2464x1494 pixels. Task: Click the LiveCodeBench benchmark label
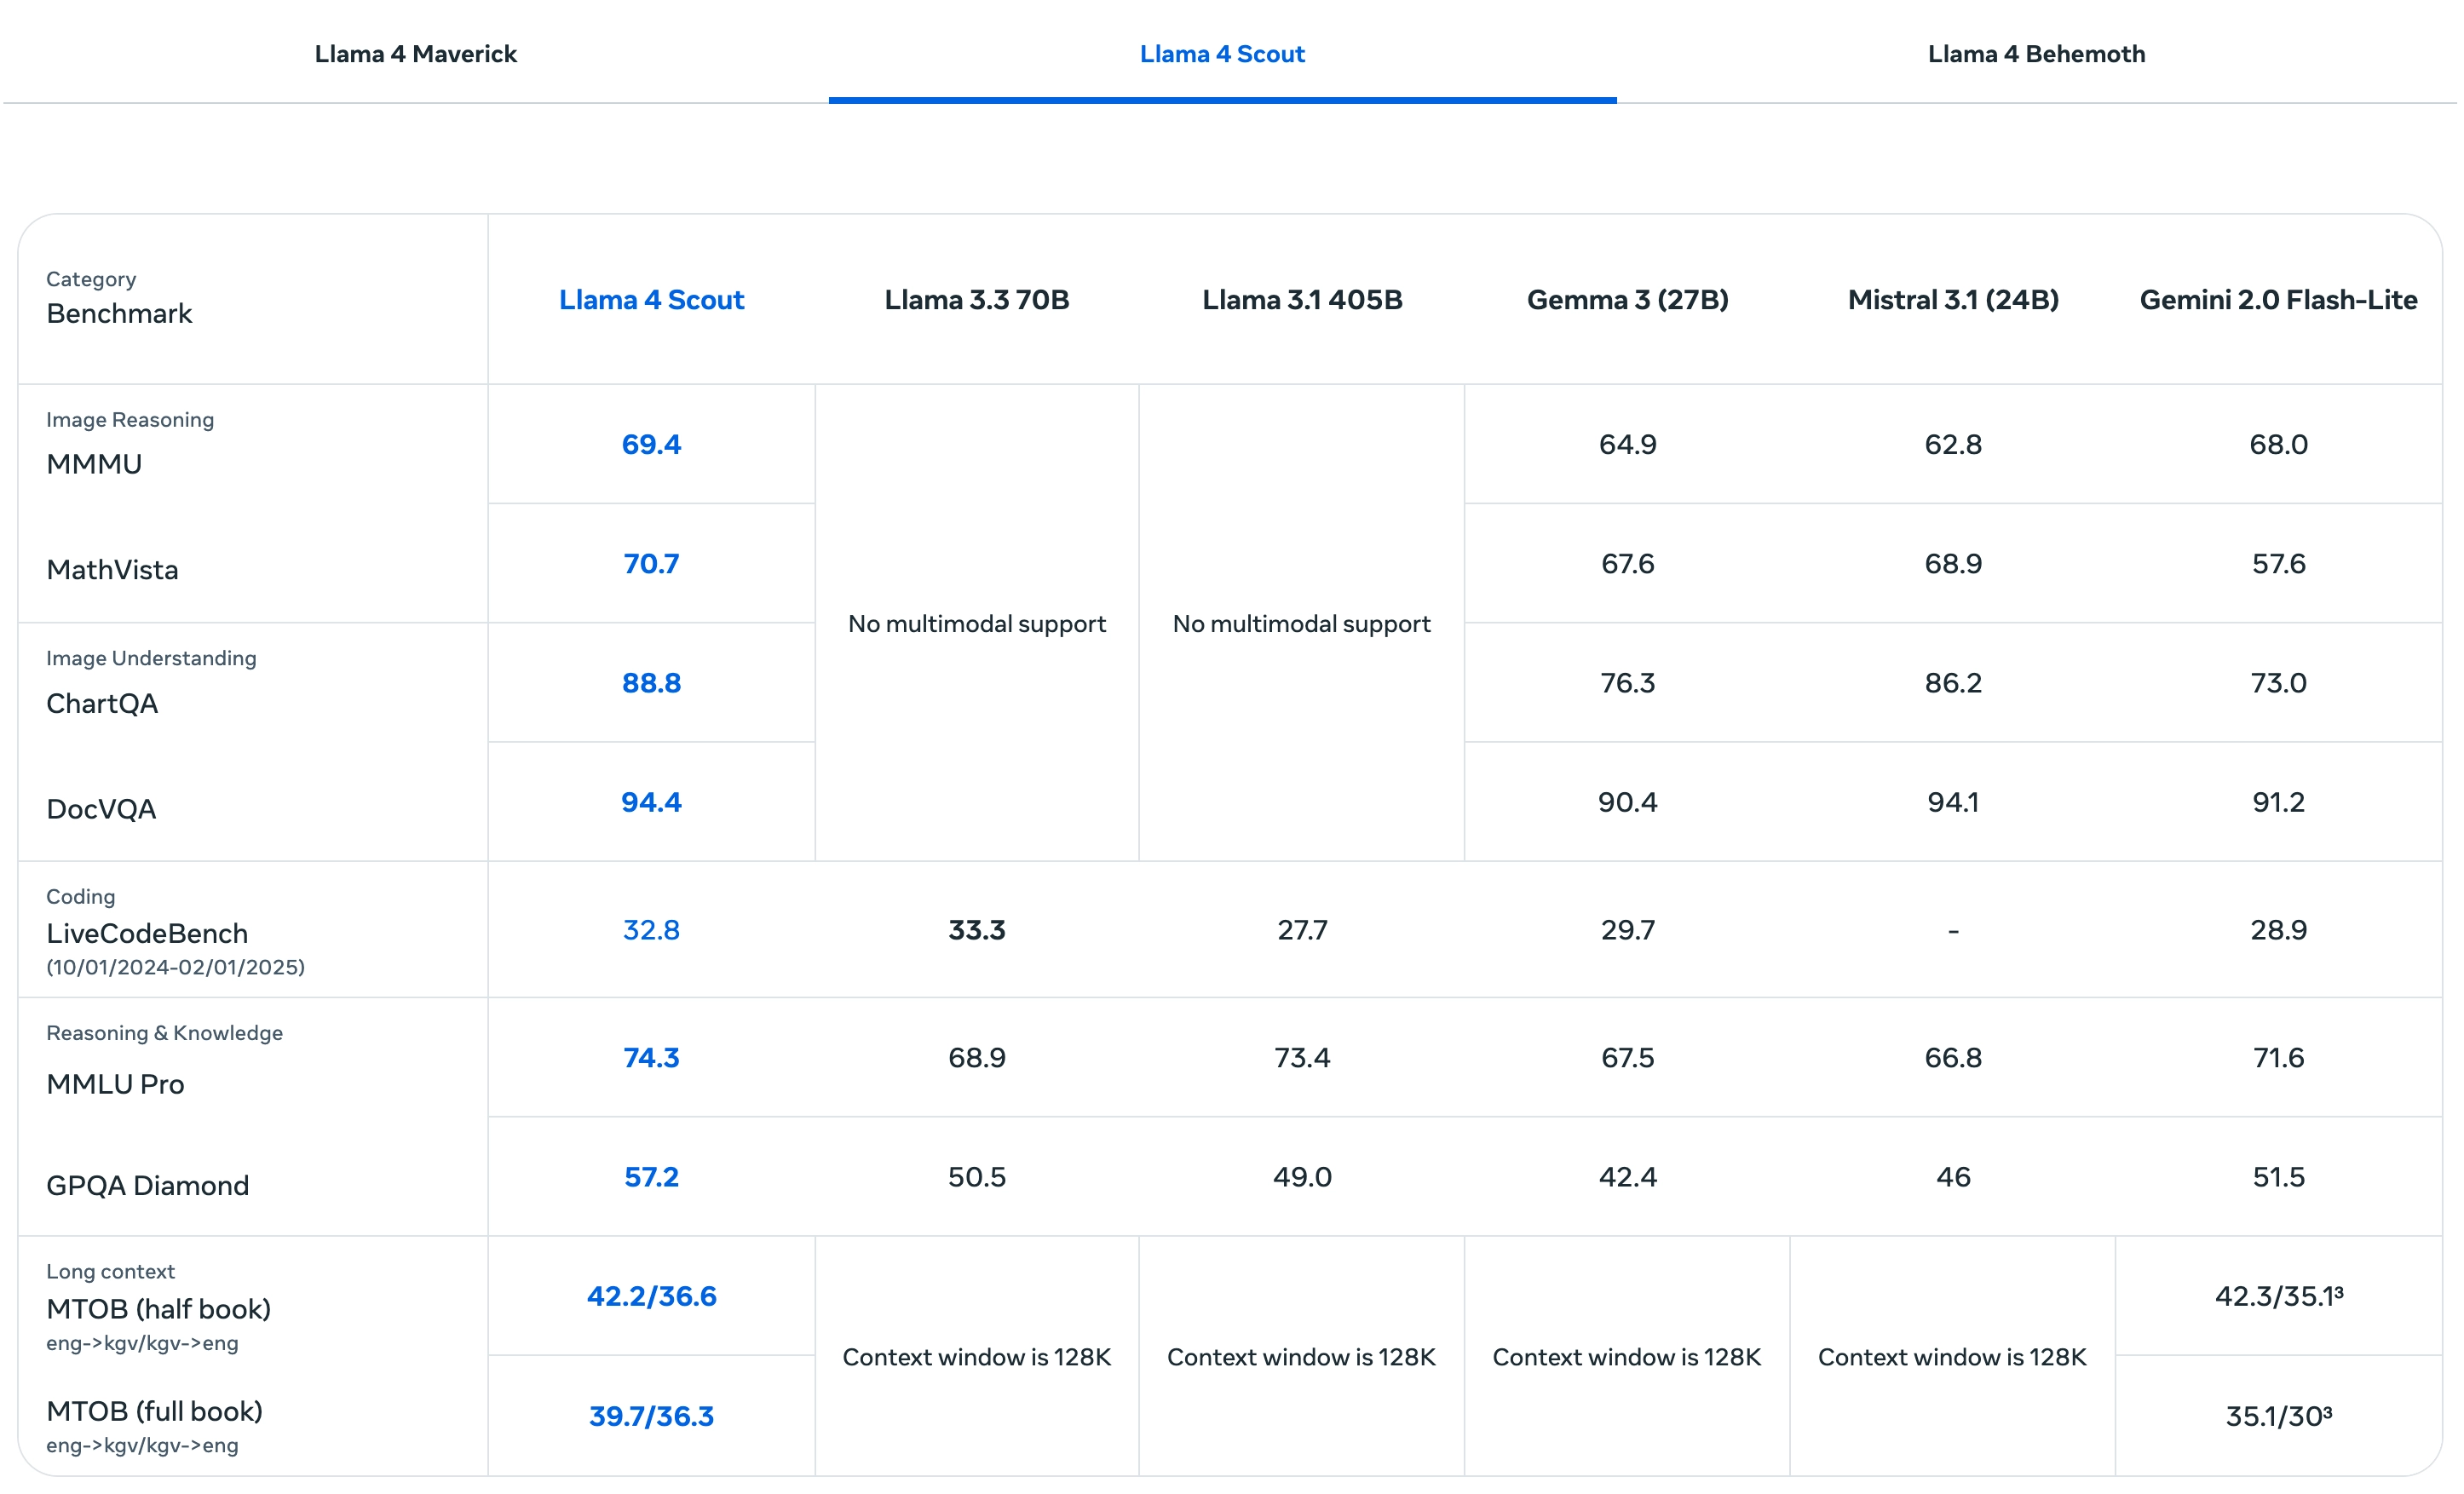click(147, 934)
